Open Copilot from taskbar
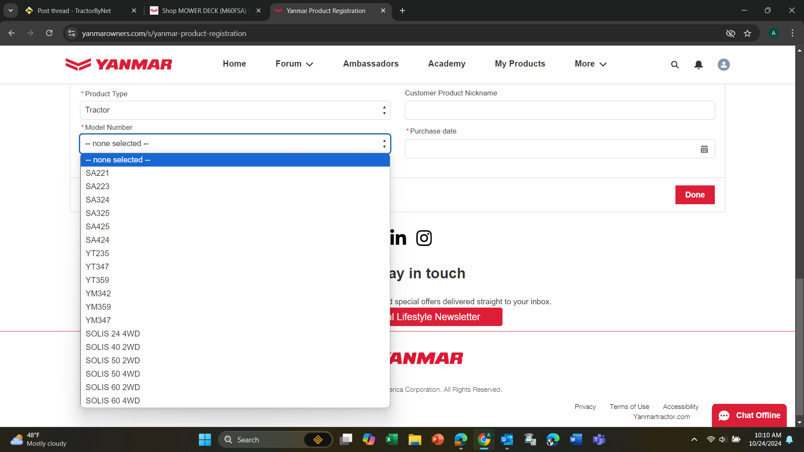 368,439
